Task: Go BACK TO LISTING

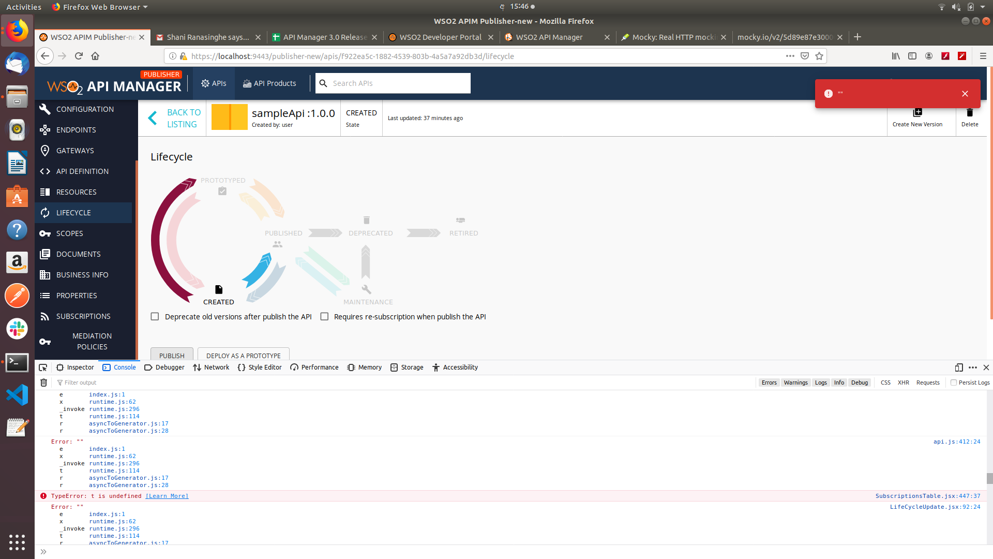Action: [x=174, y=118]
